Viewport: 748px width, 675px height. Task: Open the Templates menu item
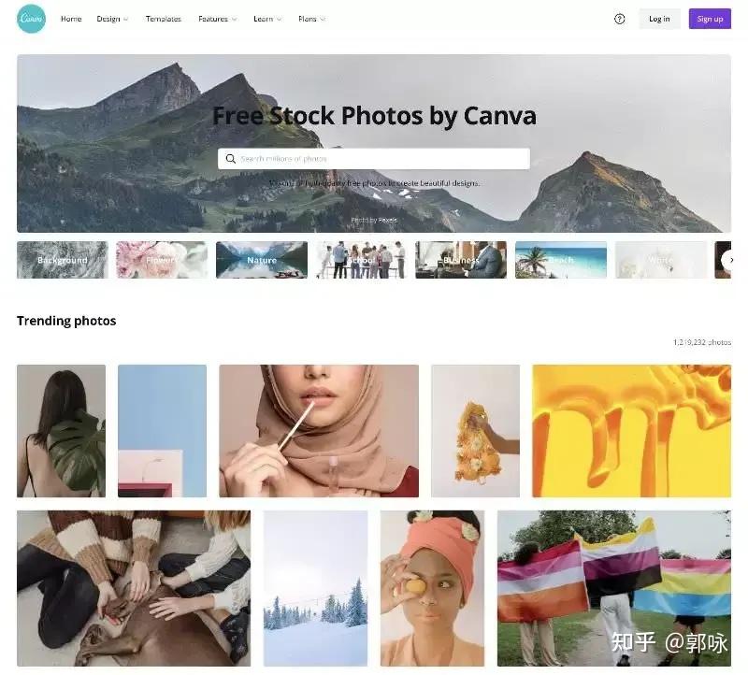pos(163,19)
